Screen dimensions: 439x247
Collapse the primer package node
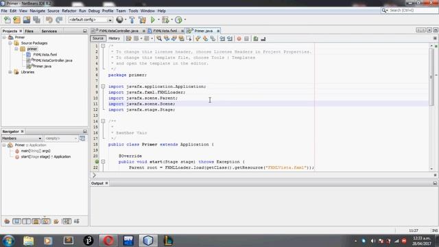tap(16, 49)
